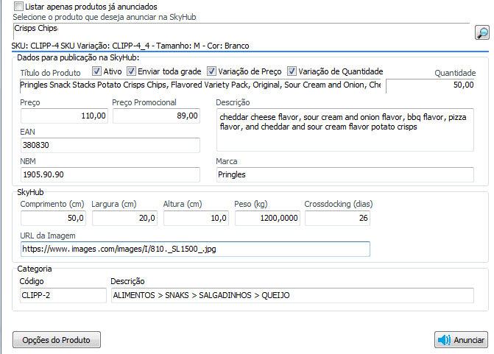Focus the URL da Imagem field
The width and height of the screenshot is (494, 354).
pos(195,249)
